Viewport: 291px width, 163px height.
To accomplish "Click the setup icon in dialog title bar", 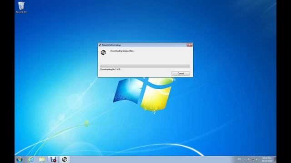I will pos(100,45).
